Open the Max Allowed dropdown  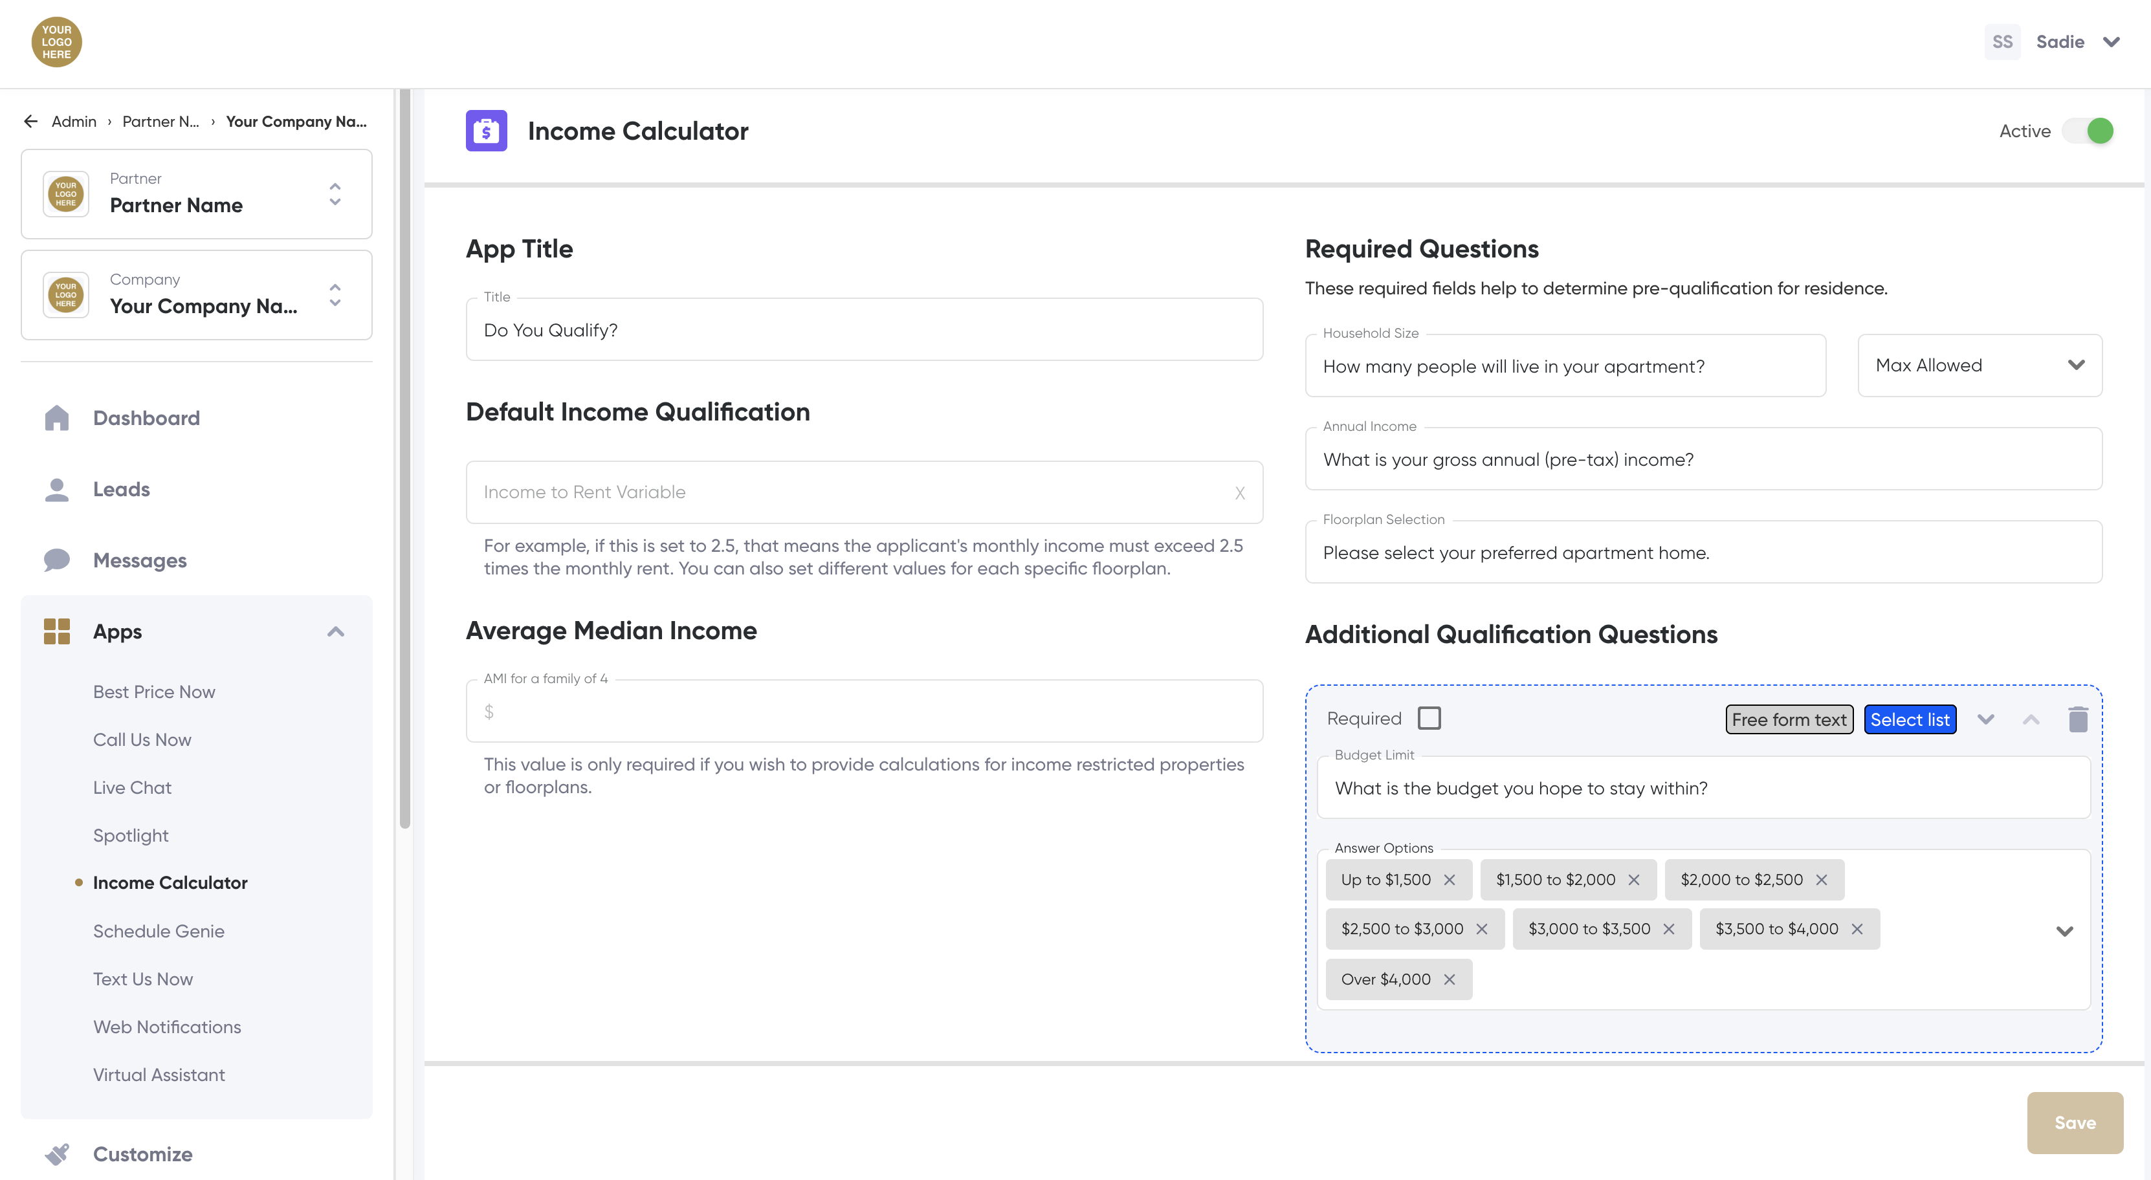[x=1979, y=366]
